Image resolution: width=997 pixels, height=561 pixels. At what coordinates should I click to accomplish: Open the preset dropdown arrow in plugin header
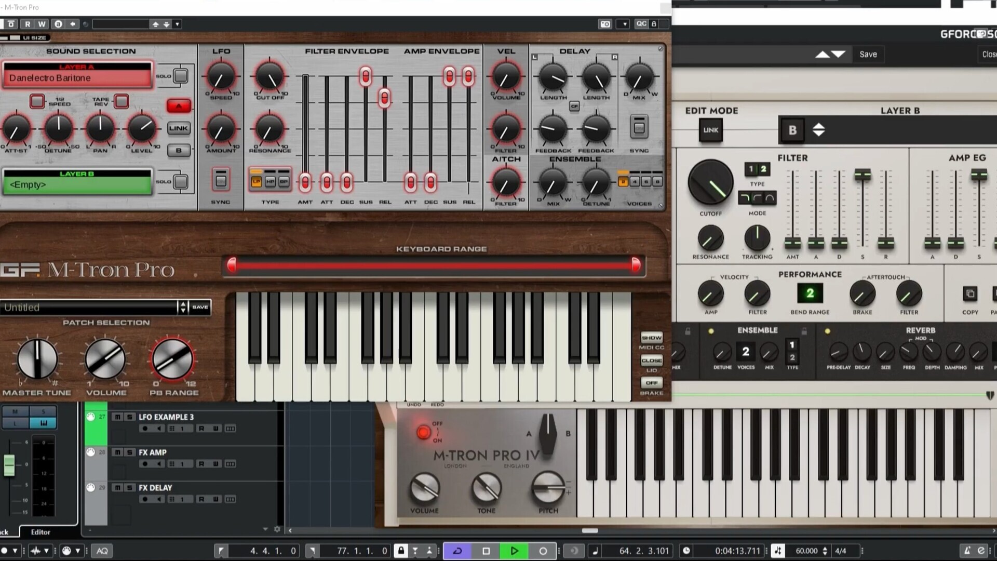pyautogui.click(x=177, y=24)
